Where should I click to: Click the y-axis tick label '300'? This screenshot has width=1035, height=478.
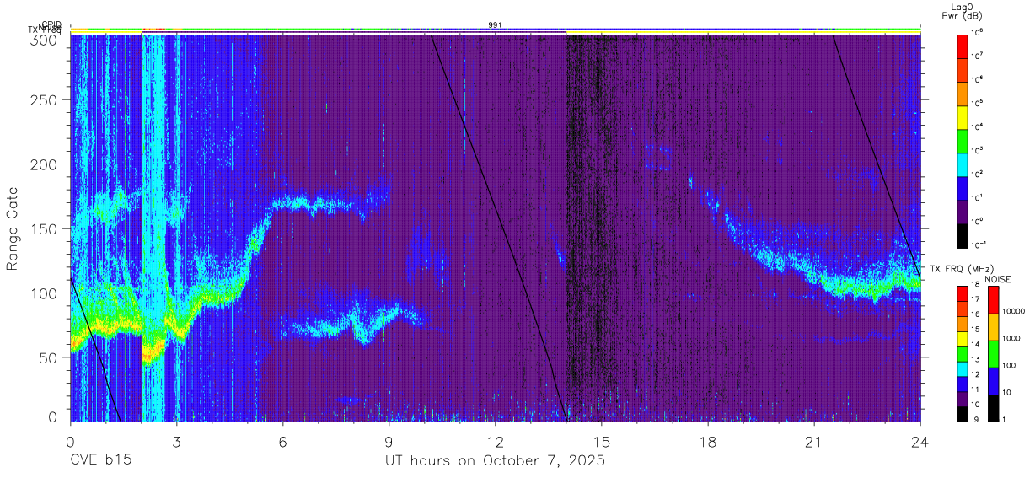coord(45,39)
